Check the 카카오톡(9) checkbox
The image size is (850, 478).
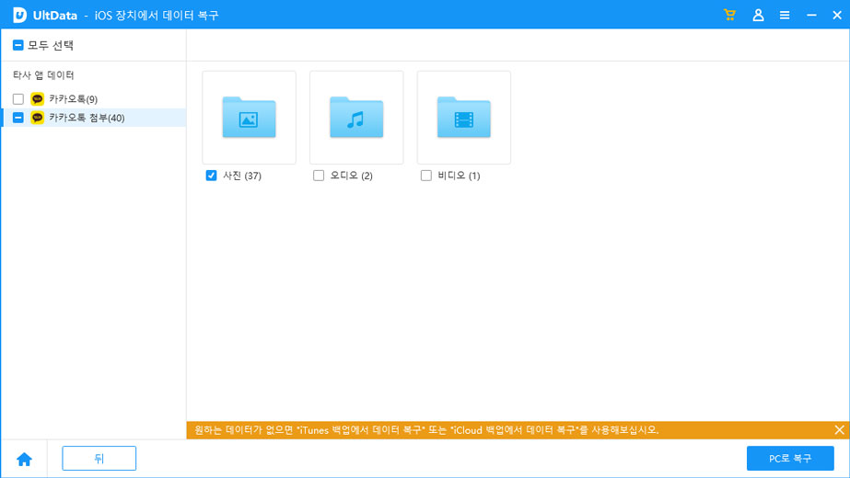[18, 98]
